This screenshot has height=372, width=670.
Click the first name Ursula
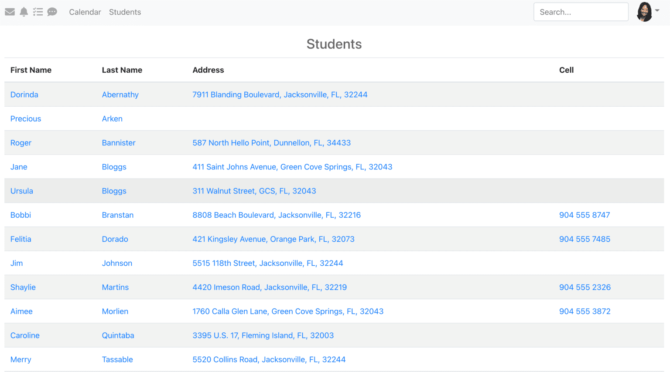[22, 191]
